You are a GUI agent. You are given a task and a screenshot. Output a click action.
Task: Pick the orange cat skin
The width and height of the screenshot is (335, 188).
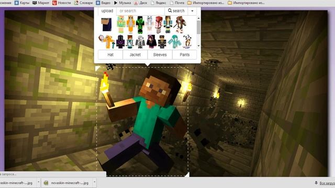(130, 25)
